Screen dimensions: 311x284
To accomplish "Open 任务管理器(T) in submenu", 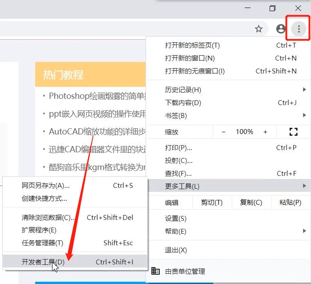I will coord(75,243).
